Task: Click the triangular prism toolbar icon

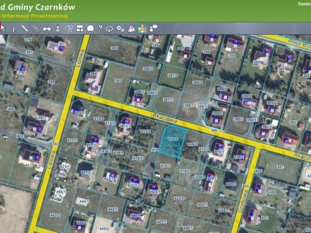Action: coord(131,29)
